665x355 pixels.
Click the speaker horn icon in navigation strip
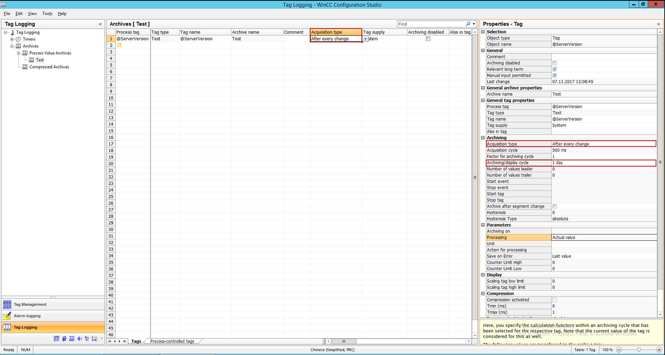click(x=79, y=338)
